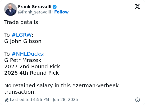The height and width of the screenshot is (105, 145).
Task: Click the blue verified checkmark badge
Action: (x=55, y=7)
